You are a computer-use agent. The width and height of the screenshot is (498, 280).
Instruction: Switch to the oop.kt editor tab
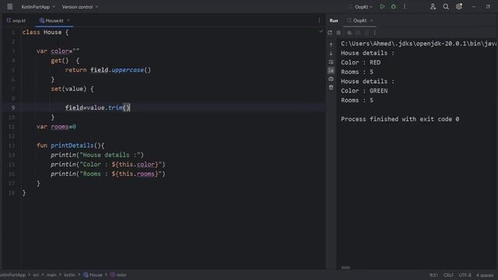[x=16, y=21]
